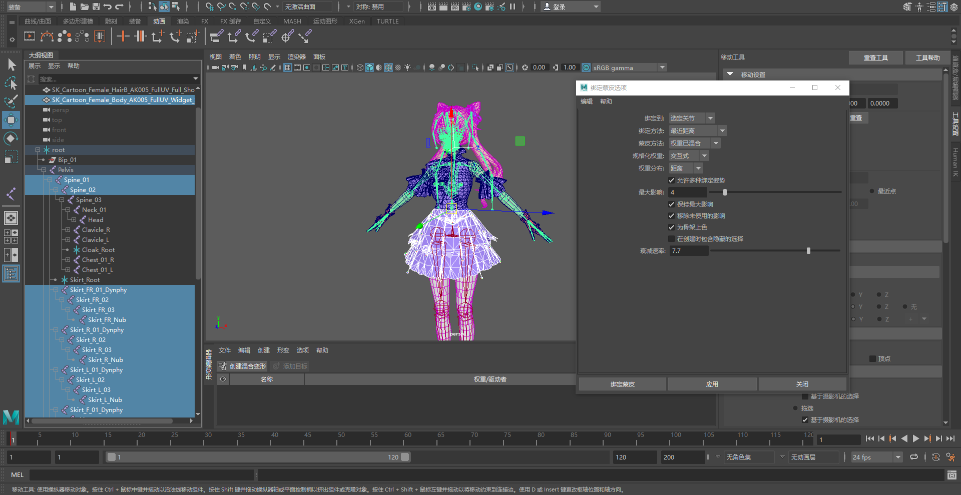961x495 pixels.
Task: Open the sRGB gamma view transform dropdown
Action: 629,67
